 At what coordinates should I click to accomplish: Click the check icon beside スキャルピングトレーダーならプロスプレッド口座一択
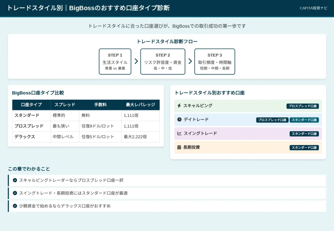coord(15,180)
